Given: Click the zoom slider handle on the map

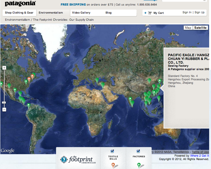Looking at the screenshot, I should tap(4, 103).
